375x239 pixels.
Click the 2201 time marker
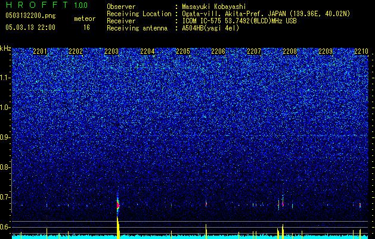point(40,51)
